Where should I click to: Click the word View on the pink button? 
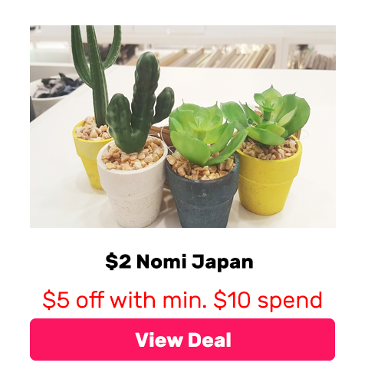click(159, 340)
